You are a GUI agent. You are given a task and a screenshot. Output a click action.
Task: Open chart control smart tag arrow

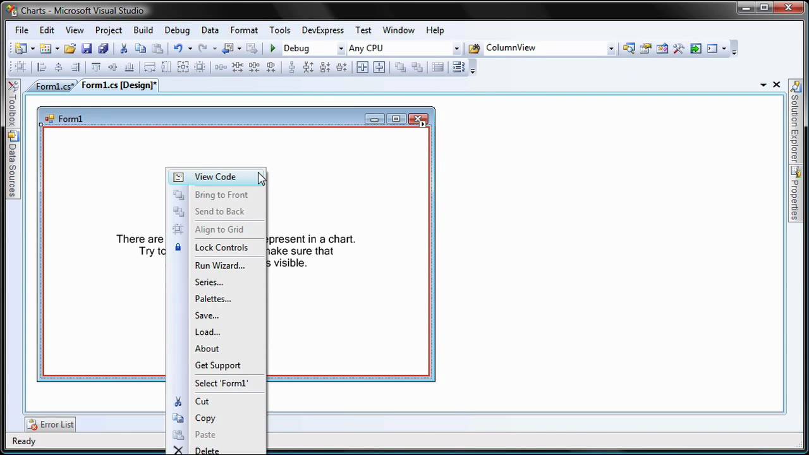tap(423, 124)
